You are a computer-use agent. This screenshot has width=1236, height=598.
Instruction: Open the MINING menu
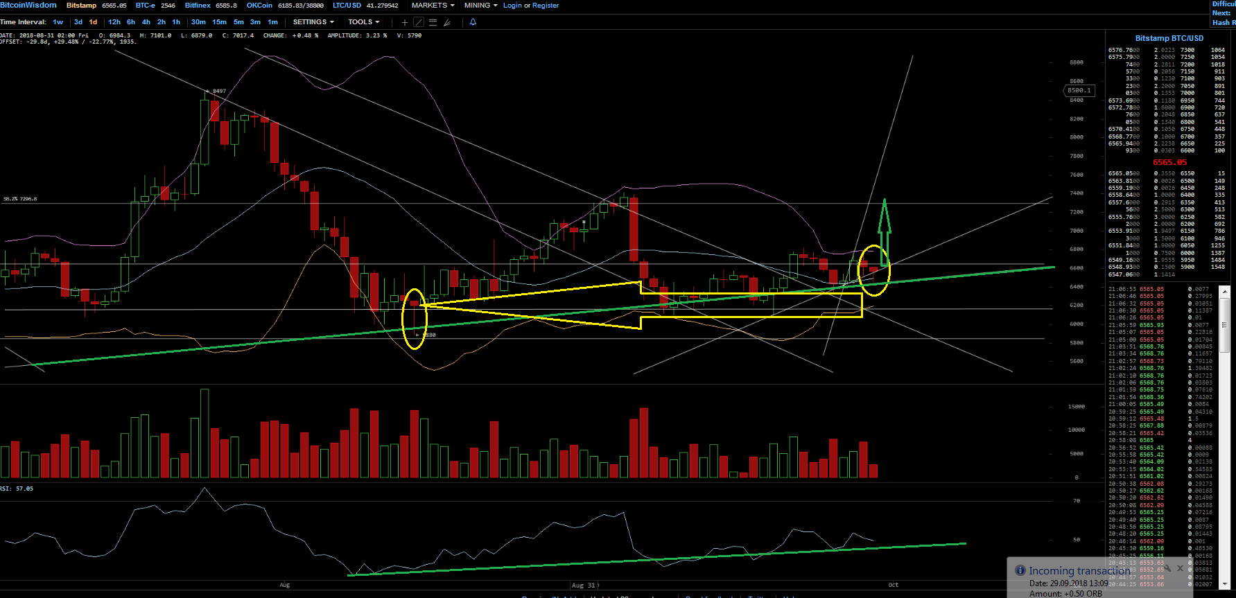(x=480, y=6)
